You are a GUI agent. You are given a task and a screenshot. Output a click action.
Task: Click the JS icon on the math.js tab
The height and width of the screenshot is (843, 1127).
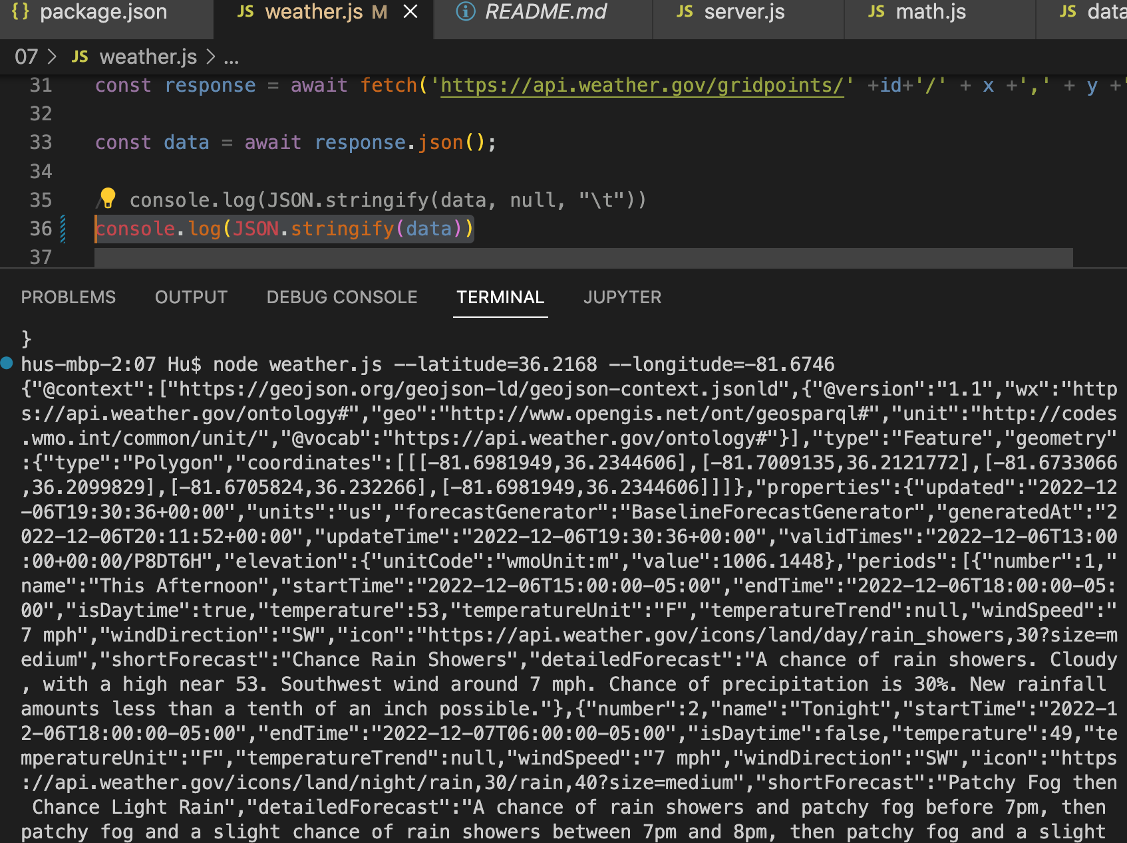[876, 11]
